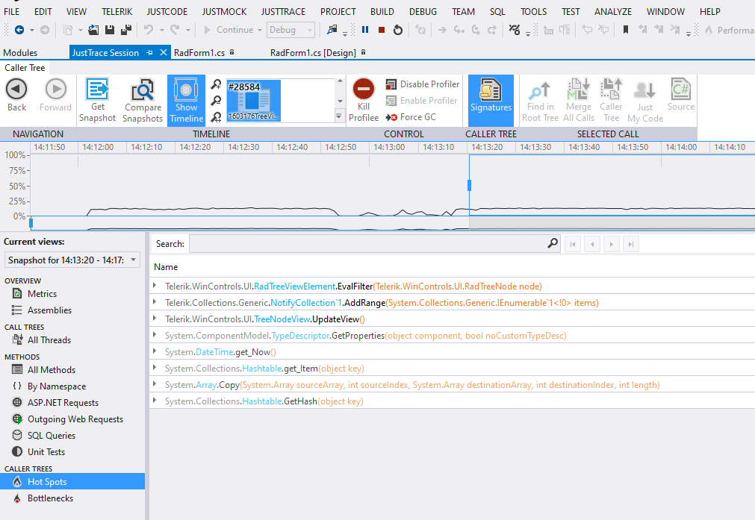Expand the TreeNodeView UpdateView row
Image resolution: width=755 pixels, height=520 pixels.
[x=155, y=319]
